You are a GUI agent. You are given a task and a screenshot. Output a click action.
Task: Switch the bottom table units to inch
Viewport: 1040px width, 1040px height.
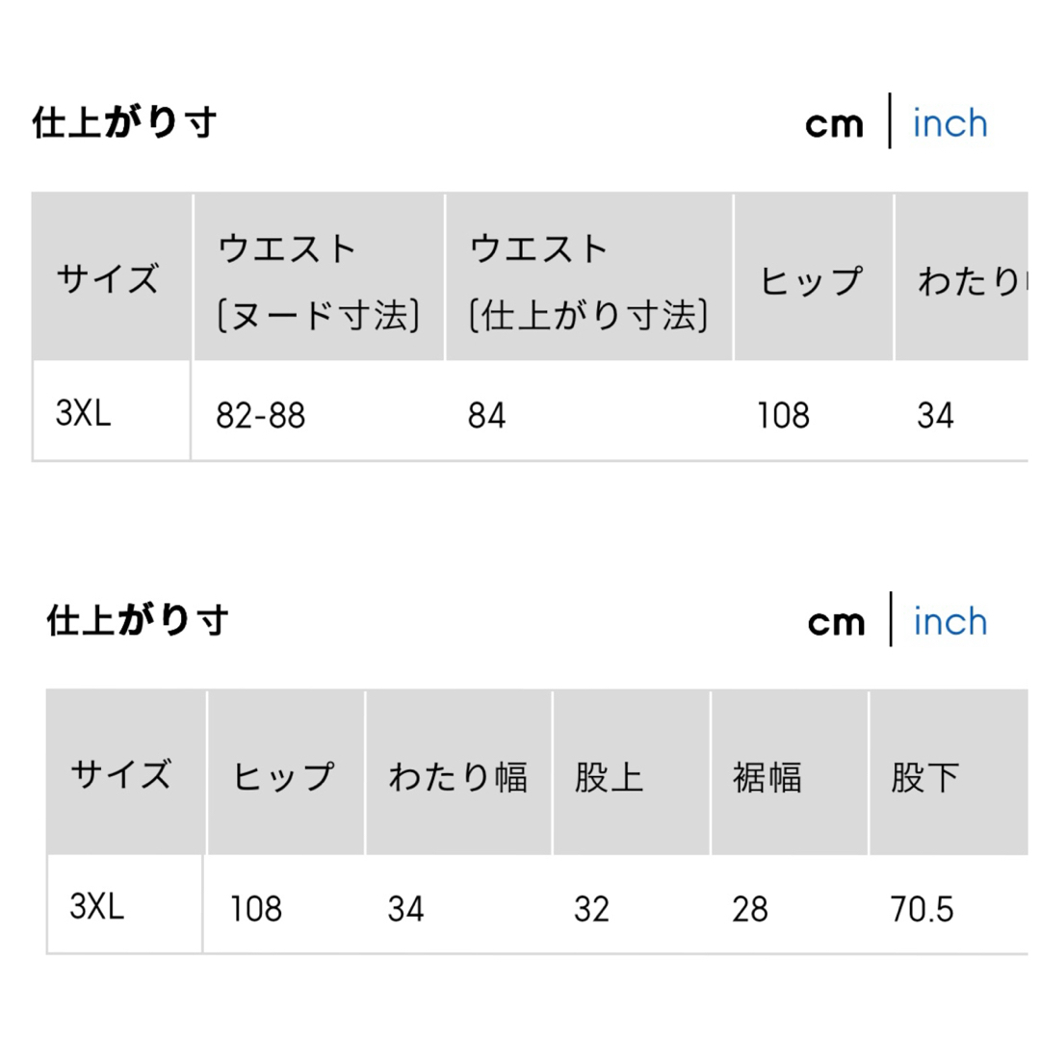(x=949, y=623)
